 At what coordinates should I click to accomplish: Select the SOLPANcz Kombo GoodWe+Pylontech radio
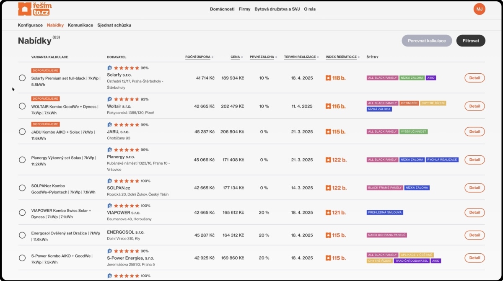pos(22,188)
